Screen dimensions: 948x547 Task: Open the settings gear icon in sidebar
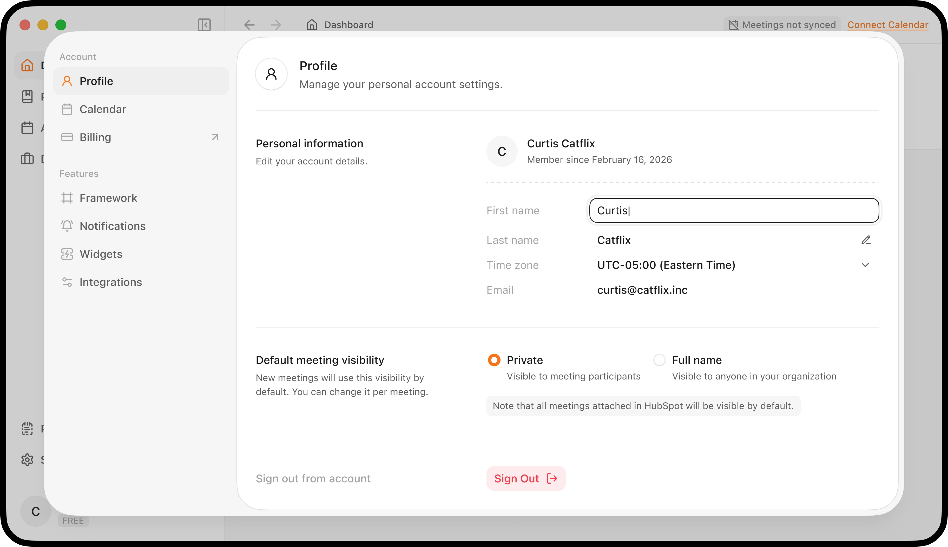27,459
